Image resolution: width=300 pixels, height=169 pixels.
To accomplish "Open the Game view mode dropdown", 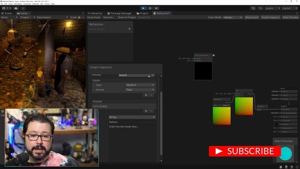I will 9,17.
